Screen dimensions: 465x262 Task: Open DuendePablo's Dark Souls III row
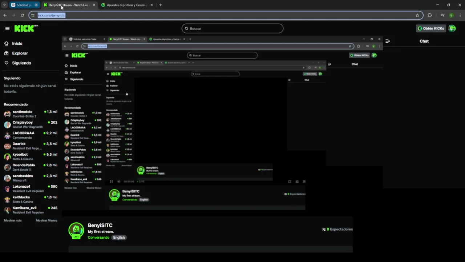click(31, 167)
